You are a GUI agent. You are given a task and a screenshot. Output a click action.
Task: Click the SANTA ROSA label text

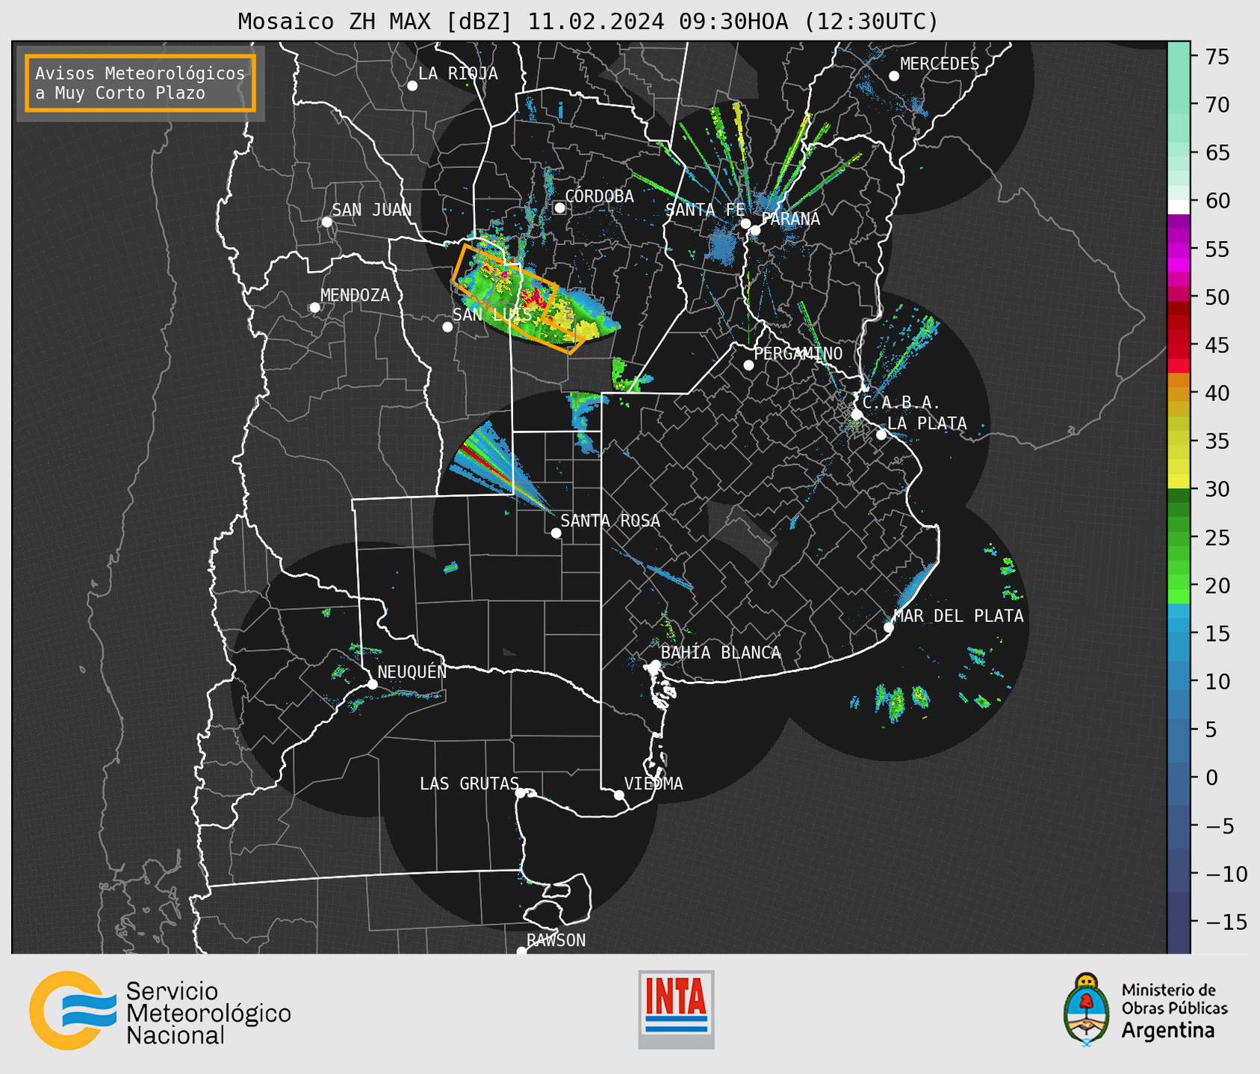click(610, 521)
